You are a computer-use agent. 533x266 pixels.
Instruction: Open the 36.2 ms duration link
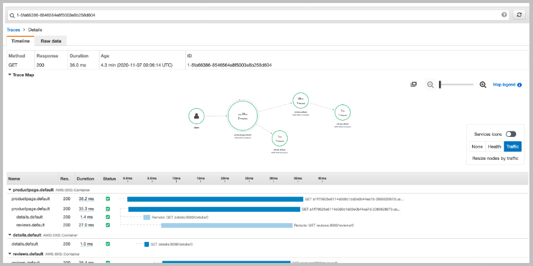click(86, 198)
